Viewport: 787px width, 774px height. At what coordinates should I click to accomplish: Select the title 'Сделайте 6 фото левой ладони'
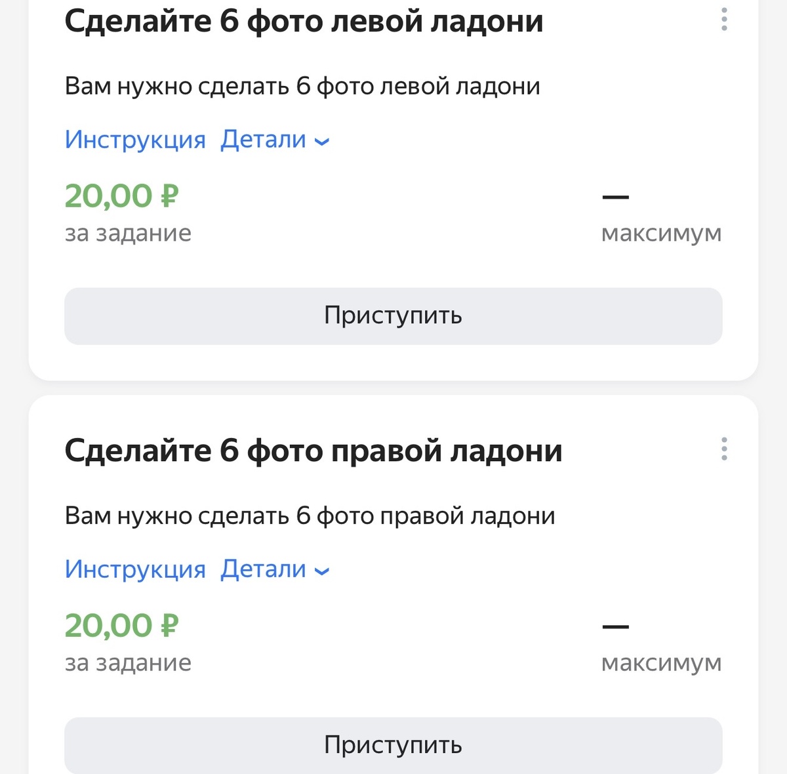(x=304, y=20)
